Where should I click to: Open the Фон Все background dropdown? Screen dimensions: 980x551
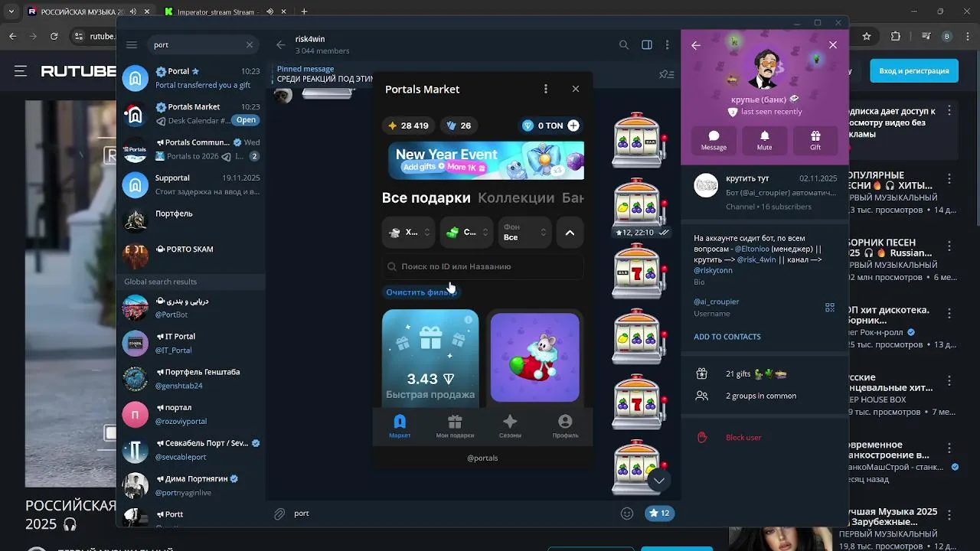click(x=524, y=233)
